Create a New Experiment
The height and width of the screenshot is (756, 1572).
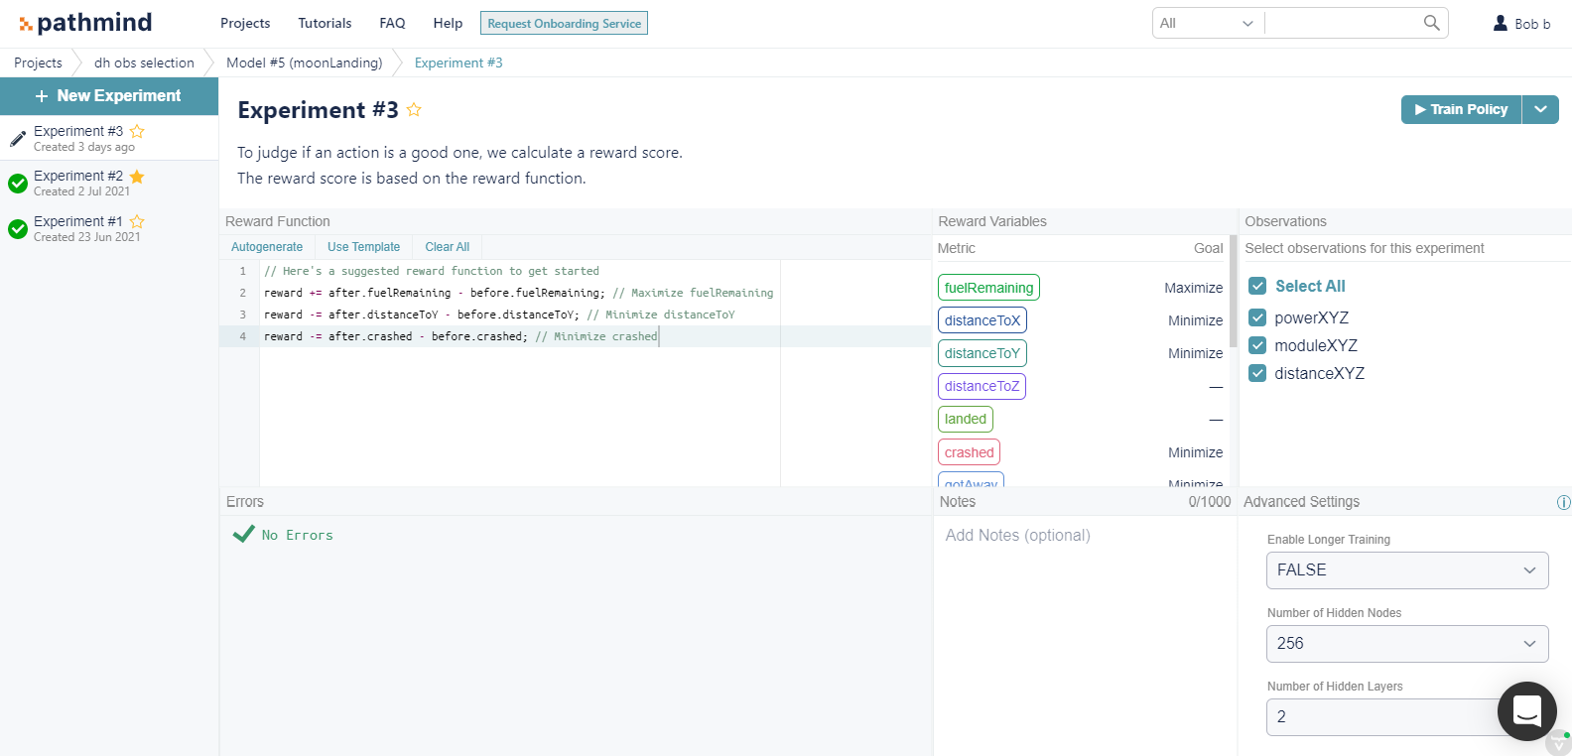pyautogui.click(x=109, y=96)
